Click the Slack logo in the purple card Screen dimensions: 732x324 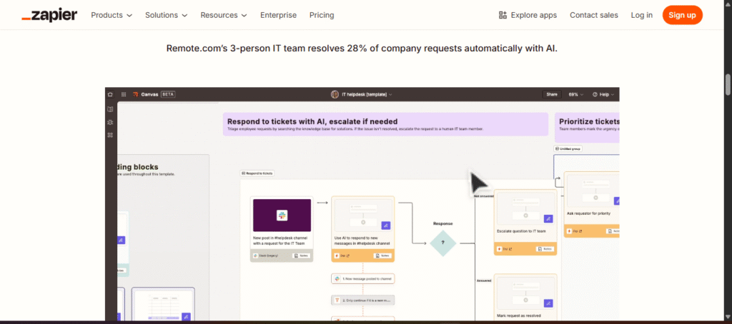(x=282, y=216)
